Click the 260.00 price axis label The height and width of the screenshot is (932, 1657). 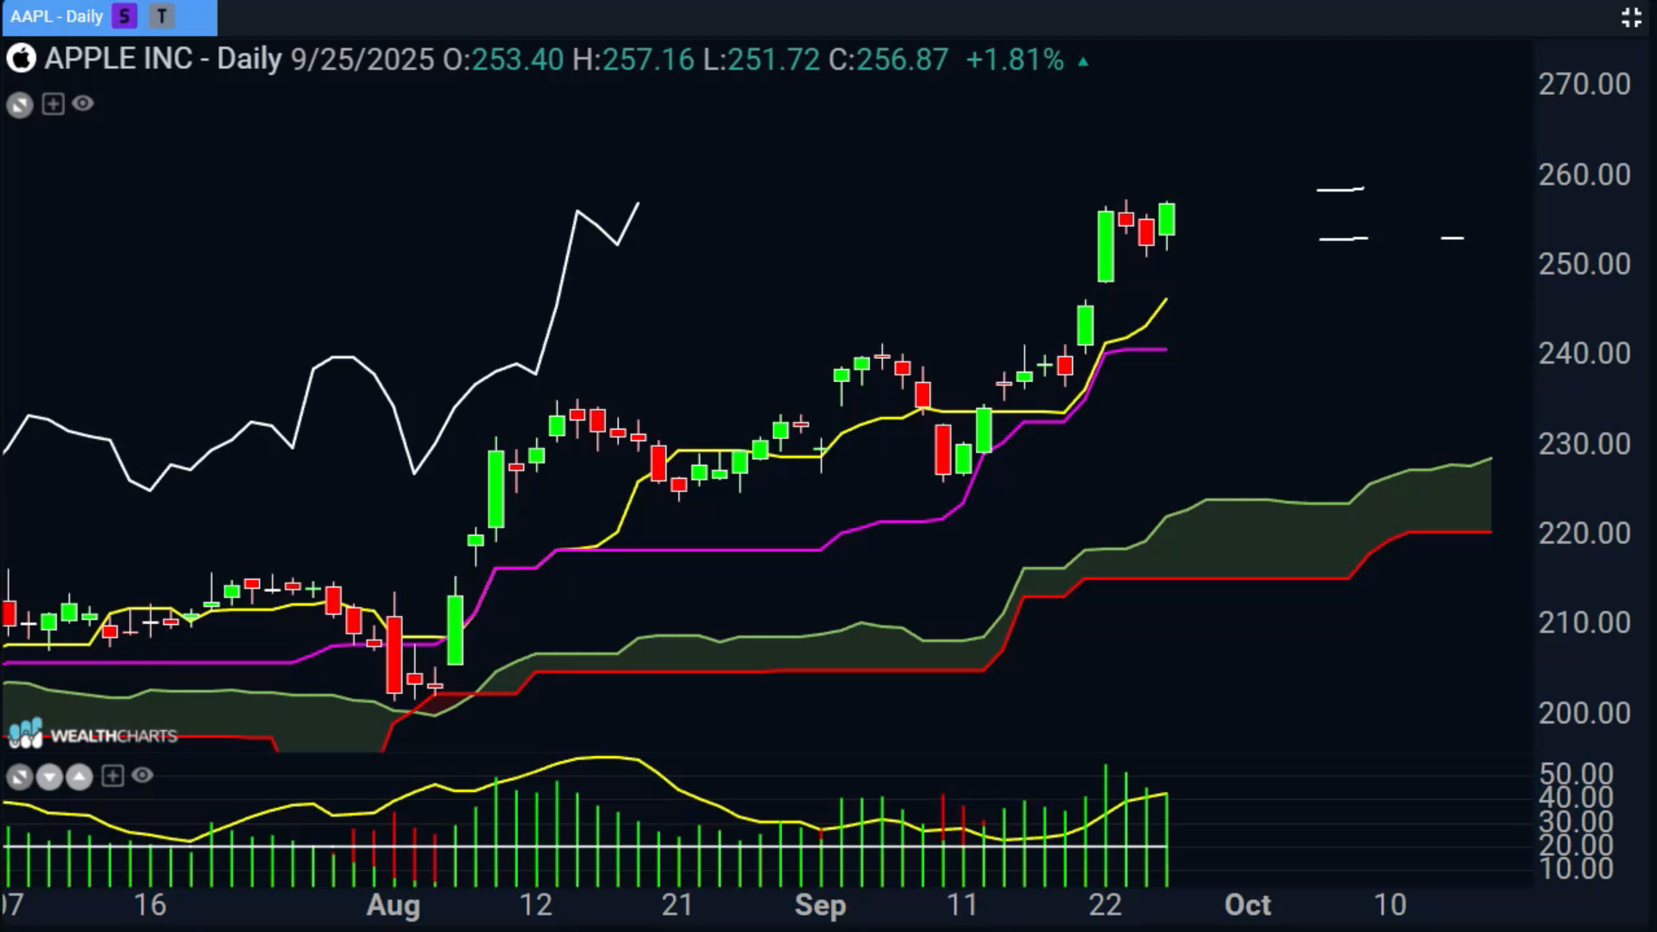1584,174
